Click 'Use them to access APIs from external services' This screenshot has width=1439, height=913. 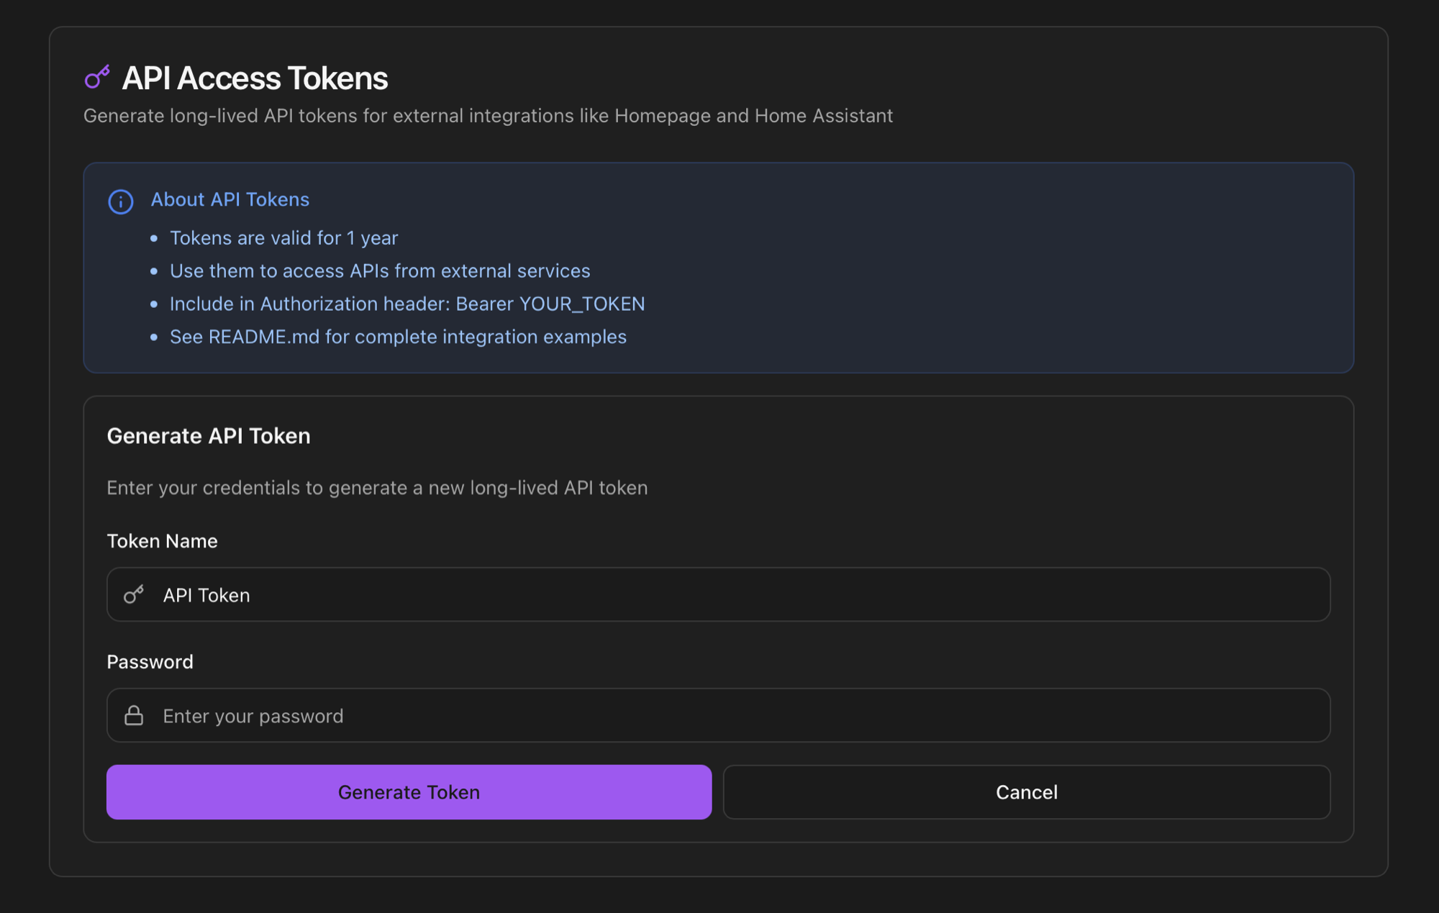[380, 271]
